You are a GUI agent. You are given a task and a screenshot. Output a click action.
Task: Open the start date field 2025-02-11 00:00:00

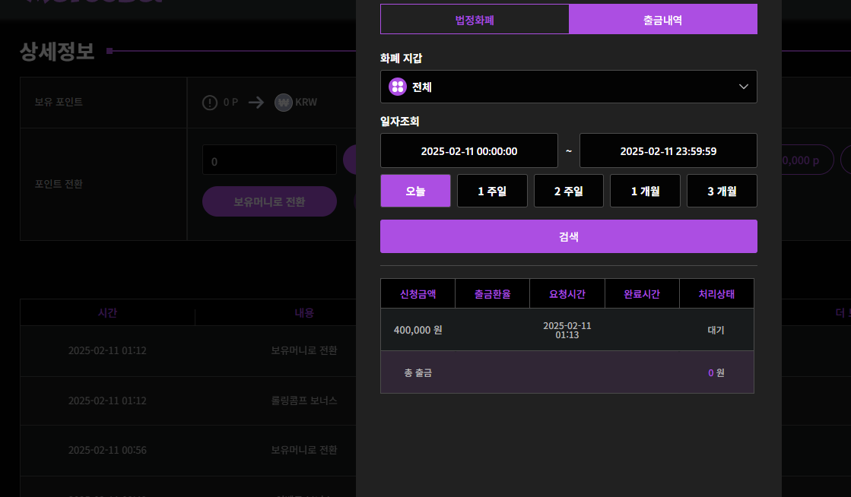coord(469,150)
